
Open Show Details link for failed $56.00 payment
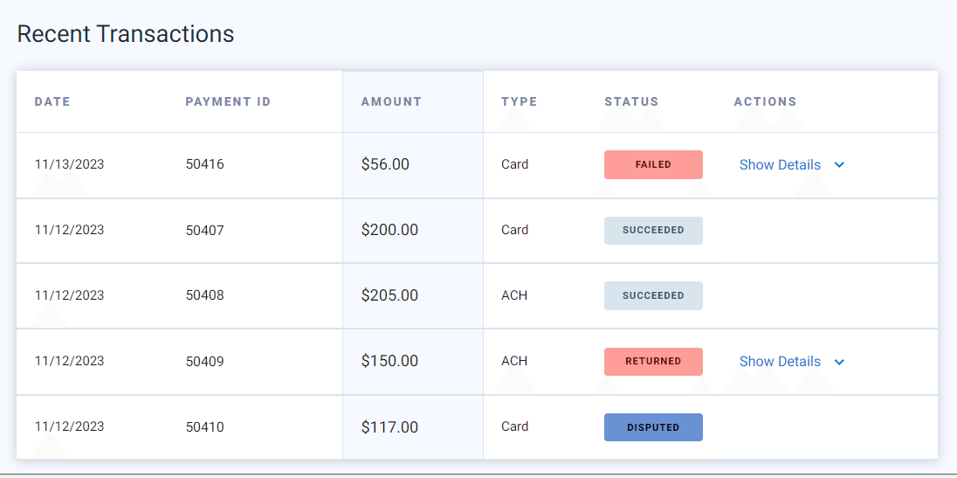click(780, 165)
